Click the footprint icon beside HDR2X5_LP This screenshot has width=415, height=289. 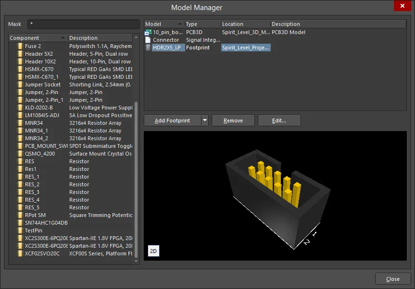pyautogui.click(x=148, y=48)
